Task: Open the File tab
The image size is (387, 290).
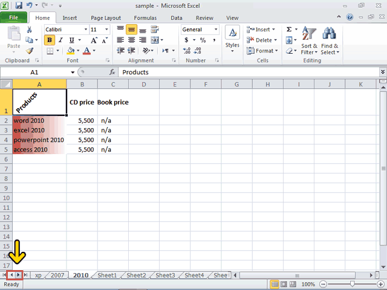Action: (x=13, y=18)
